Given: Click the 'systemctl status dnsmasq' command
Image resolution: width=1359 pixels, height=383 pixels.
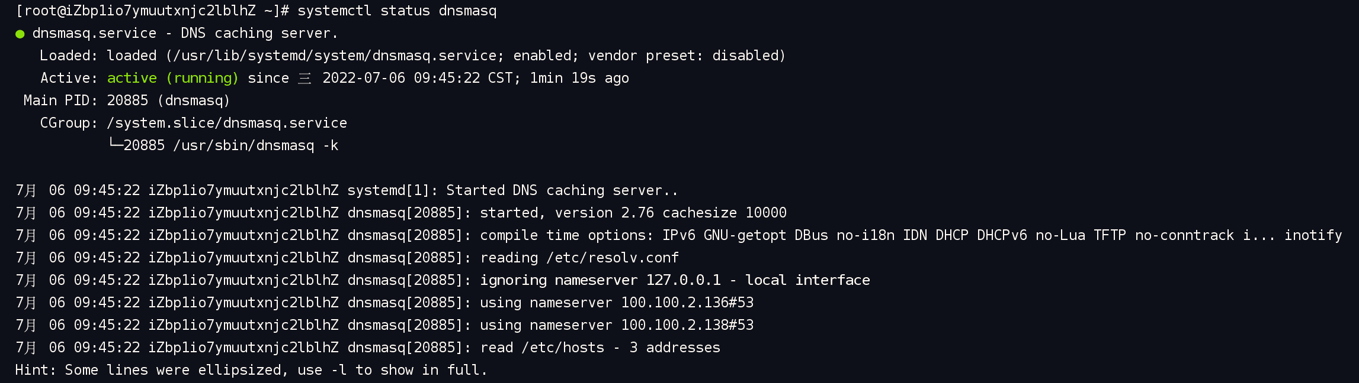Looking at the screenshot, I should (x=397, y=11).
